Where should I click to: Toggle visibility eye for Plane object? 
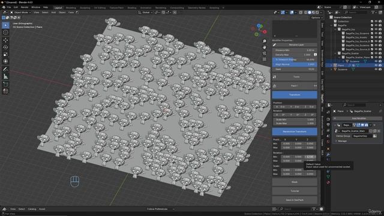coord(376,65)
